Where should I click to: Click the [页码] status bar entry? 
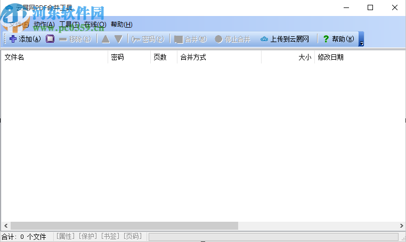pyautogui.click(x=133, y=236)
